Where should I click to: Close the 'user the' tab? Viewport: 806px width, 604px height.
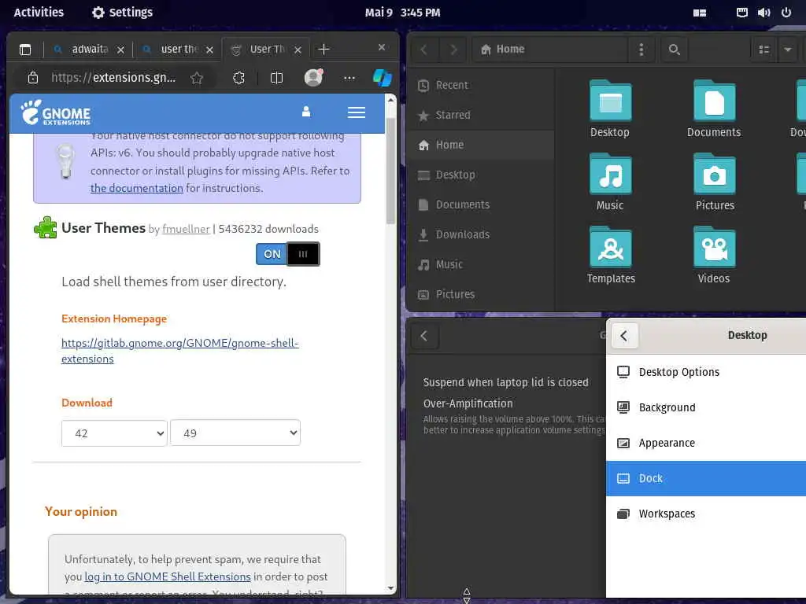209,50
